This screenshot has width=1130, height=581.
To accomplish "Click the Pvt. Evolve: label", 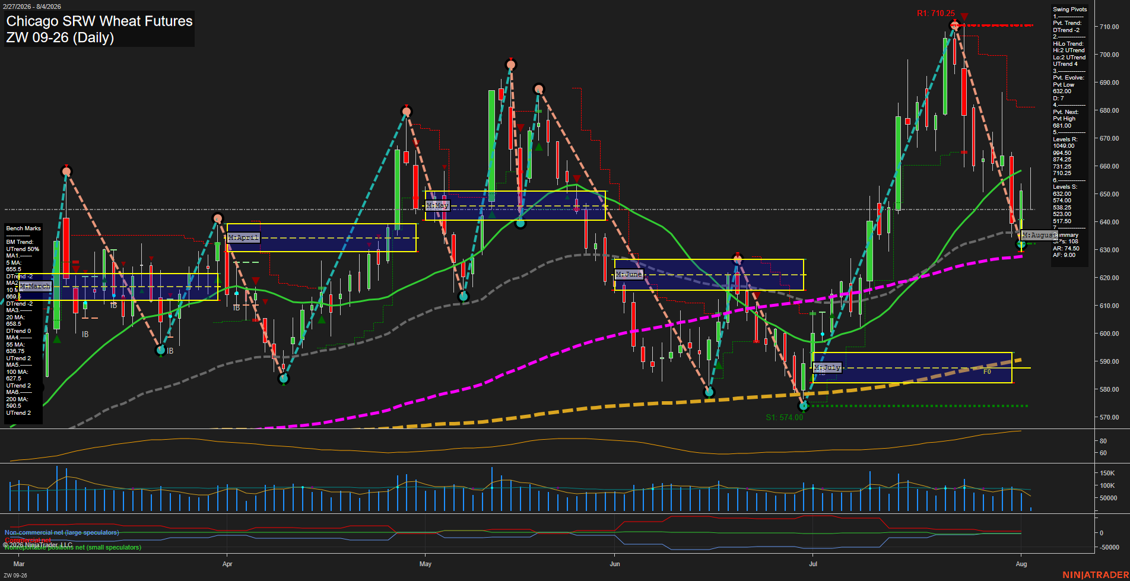I will coord(1068,78).
